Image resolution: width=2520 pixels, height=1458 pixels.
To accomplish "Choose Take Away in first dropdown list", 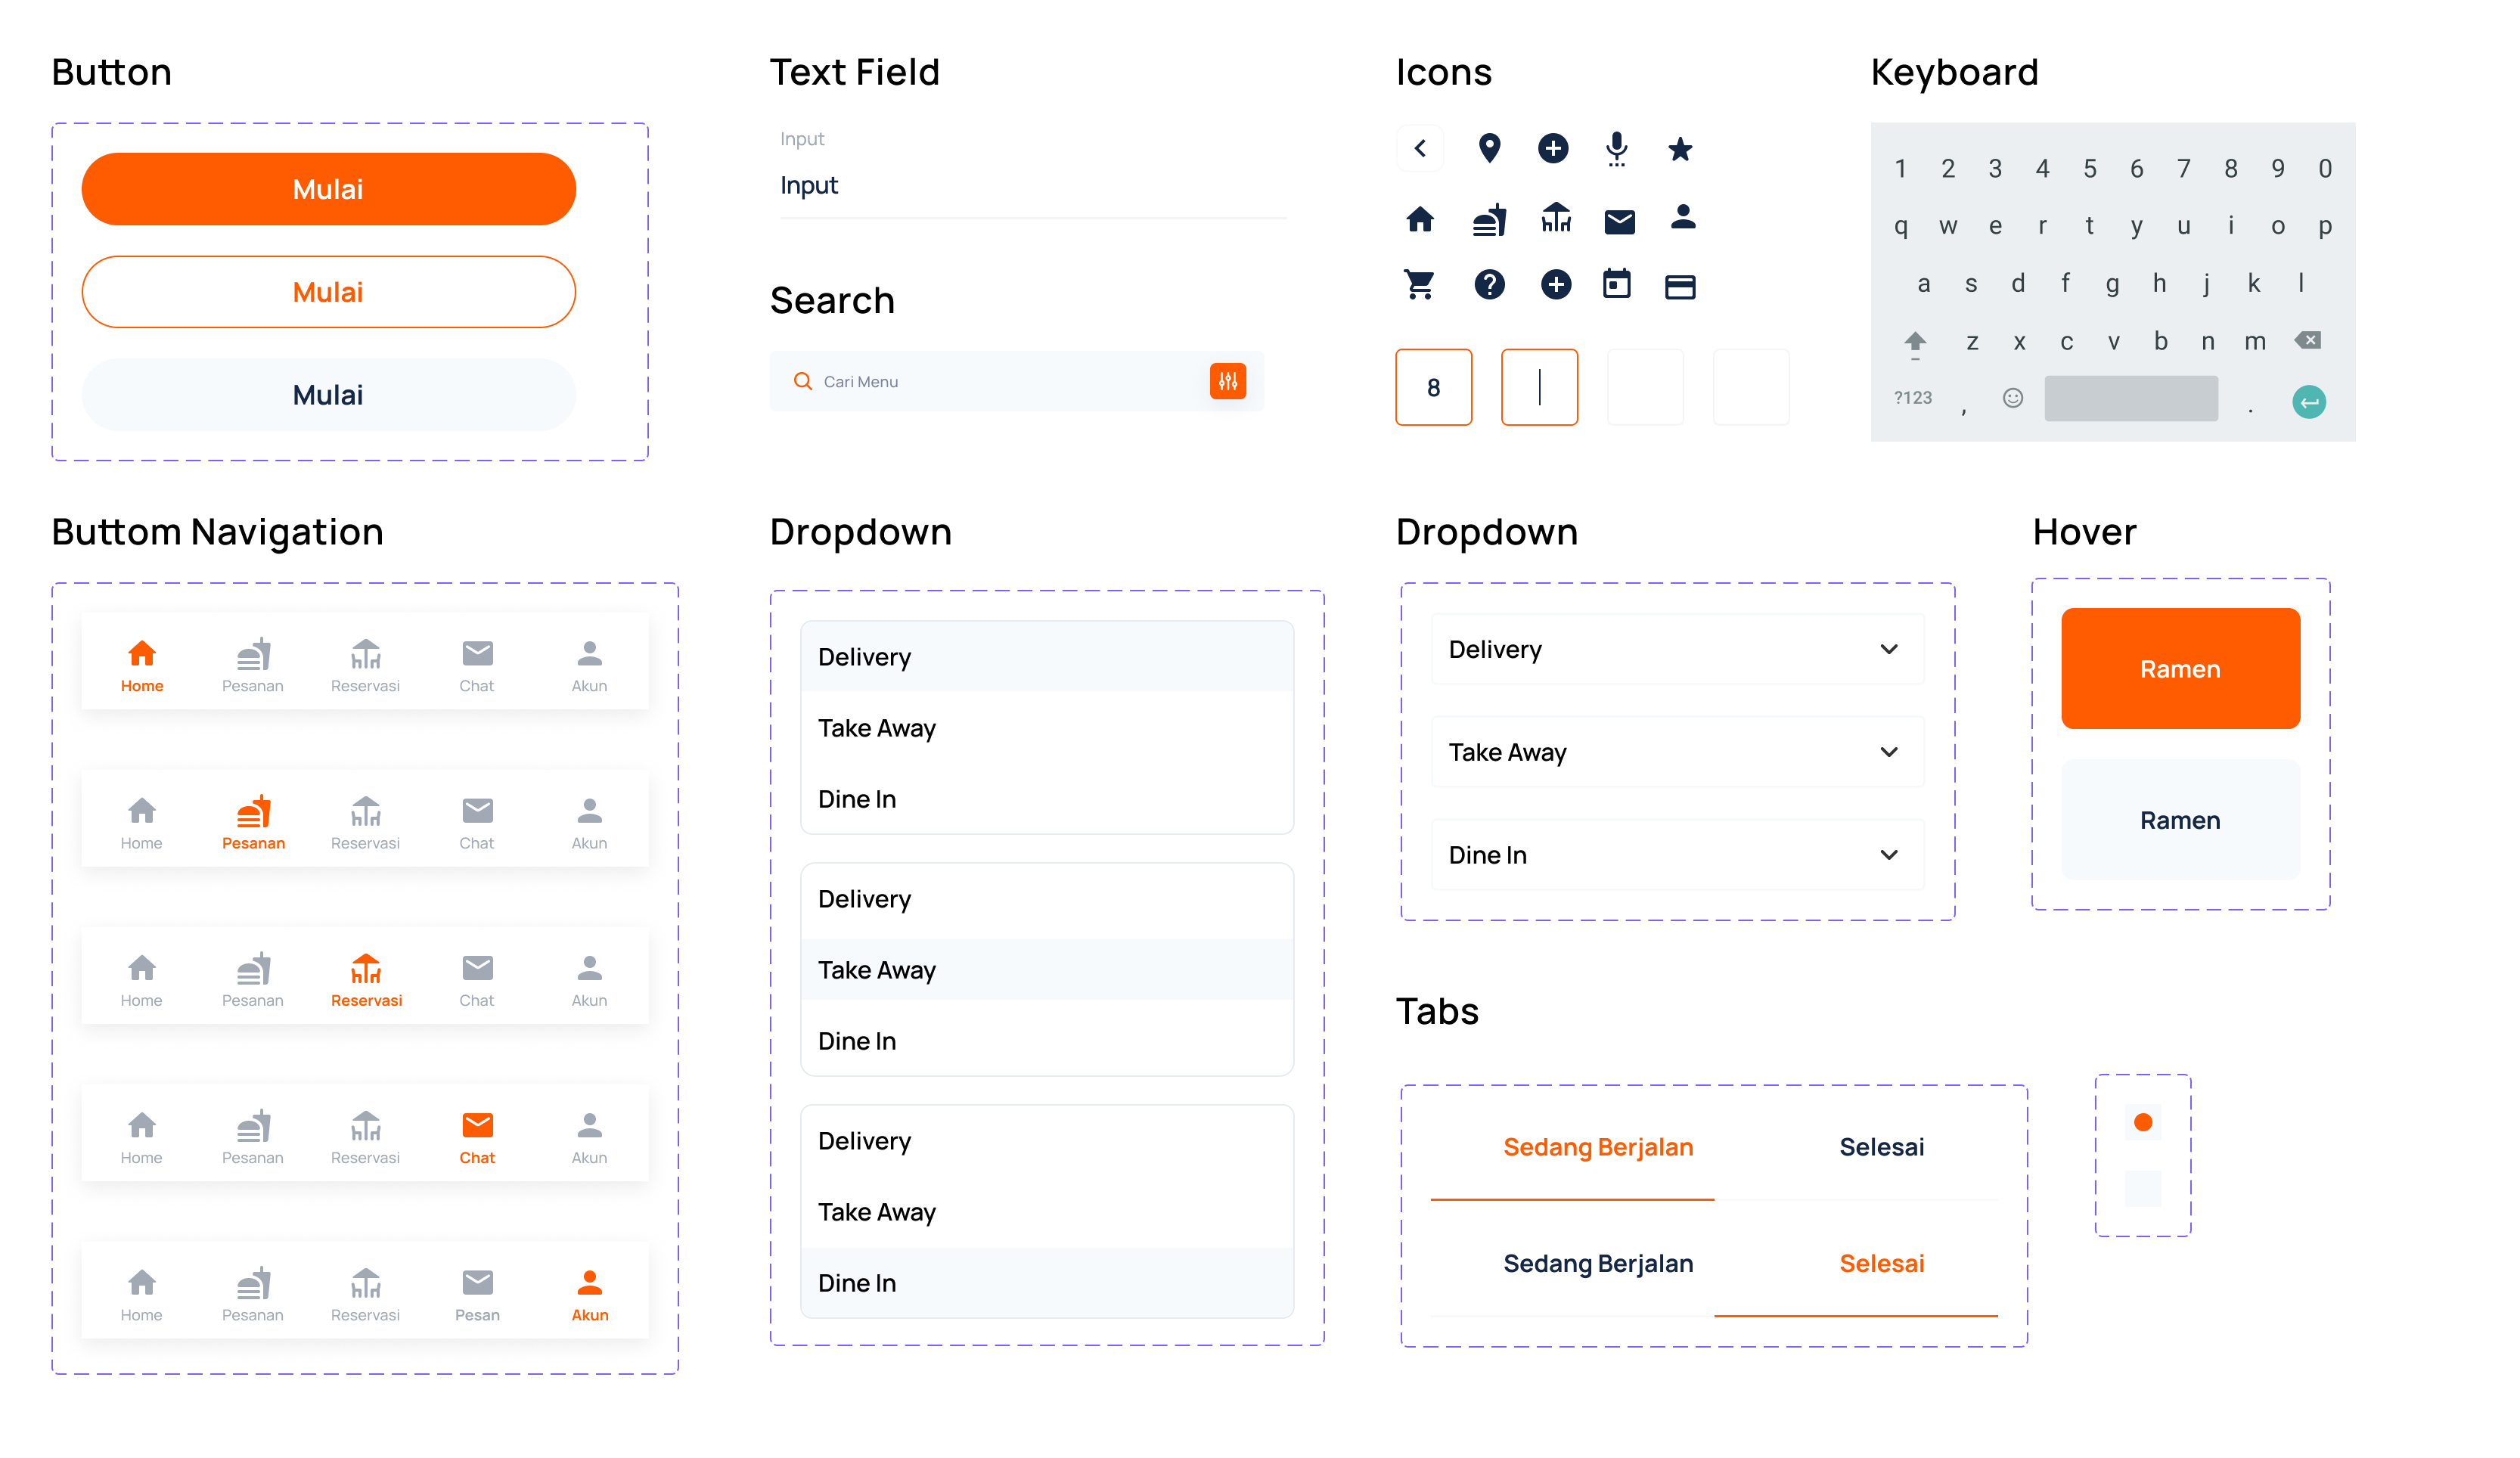I will 1047,728.
